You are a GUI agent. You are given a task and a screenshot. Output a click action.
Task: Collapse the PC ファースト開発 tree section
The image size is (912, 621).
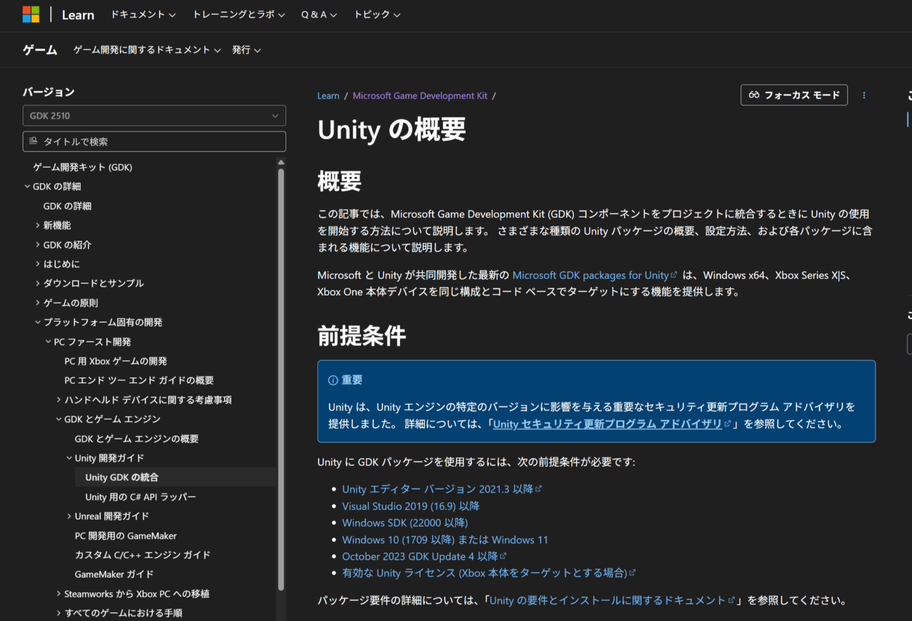pos(48,342)
